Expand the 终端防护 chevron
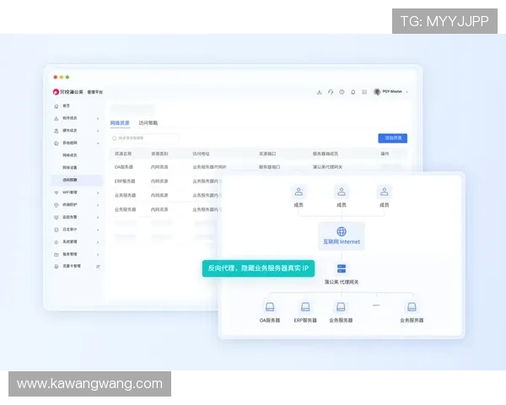 tap(98, 205)
